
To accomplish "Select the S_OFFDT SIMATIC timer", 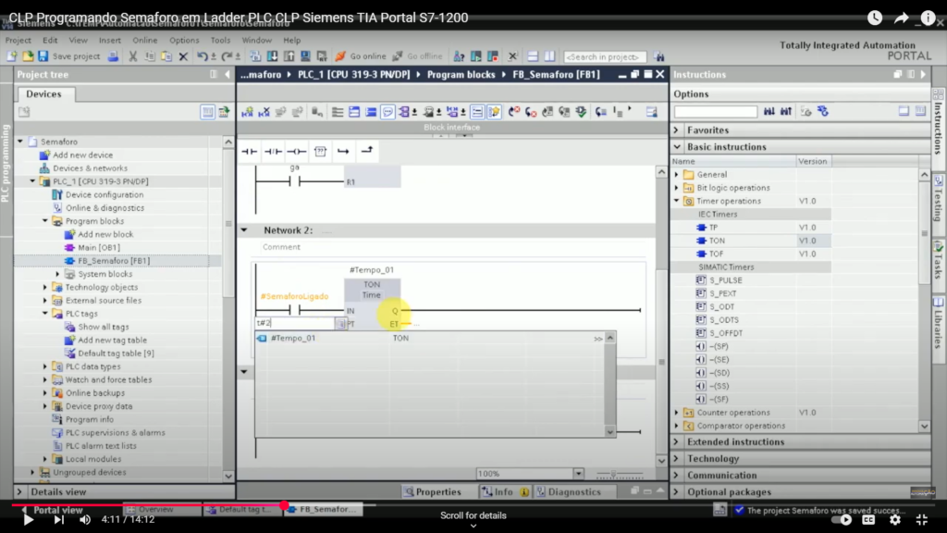I will 725,333.
